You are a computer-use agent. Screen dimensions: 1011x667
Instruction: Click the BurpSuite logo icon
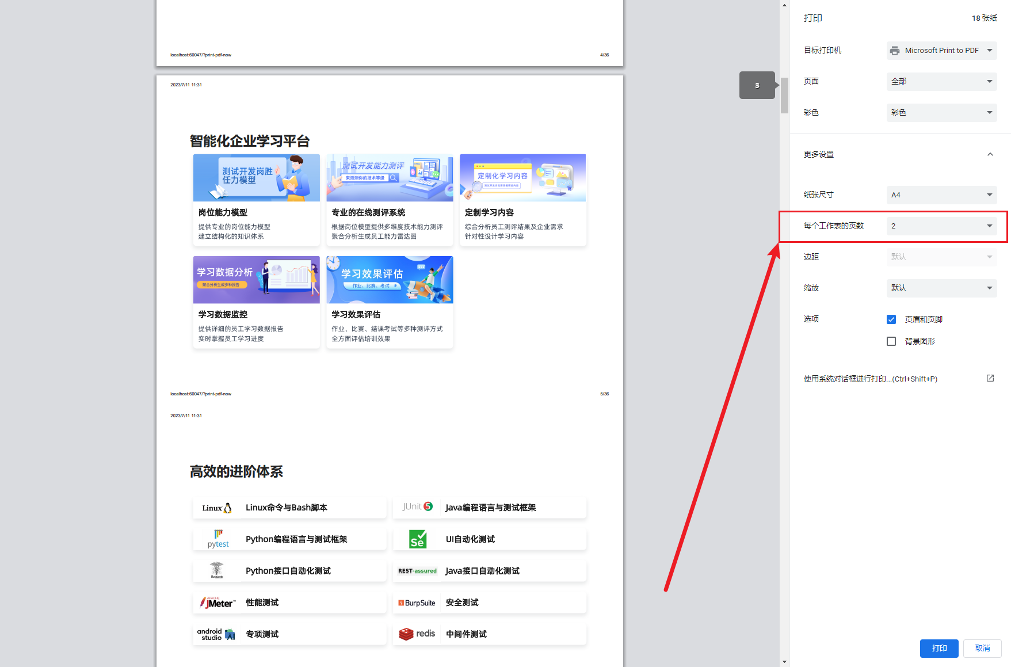pyautogui.click(x=417, y=603)
